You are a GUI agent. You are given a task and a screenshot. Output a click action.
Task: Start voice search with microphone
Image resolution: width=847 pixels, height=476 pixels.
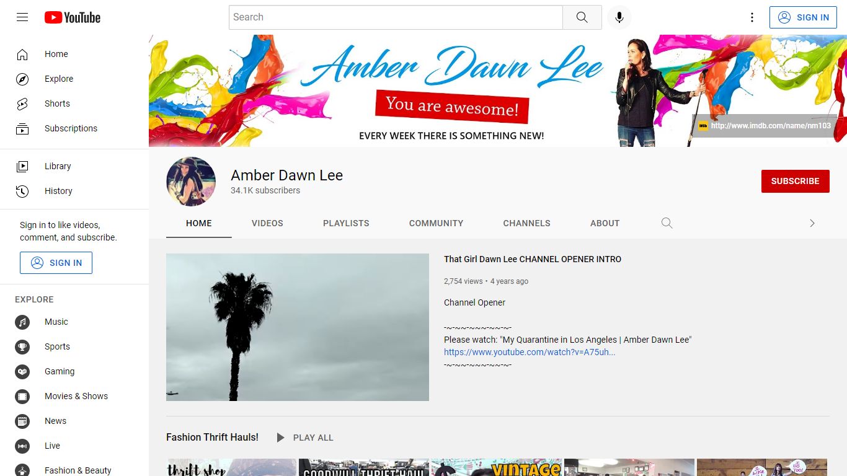[619, 17]
